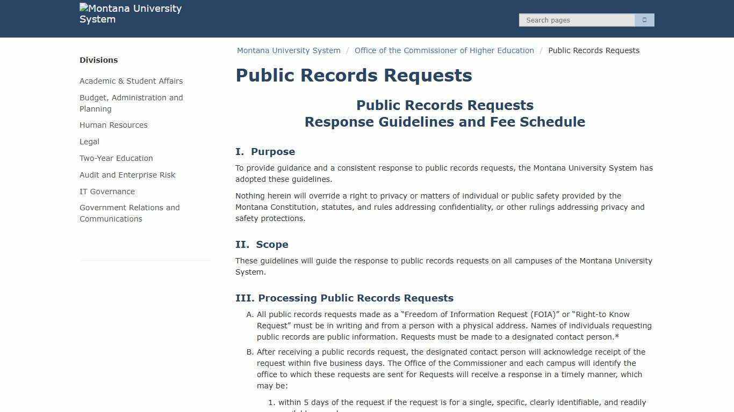
Task: Click the dark navigation header bar
Action: 367,19
